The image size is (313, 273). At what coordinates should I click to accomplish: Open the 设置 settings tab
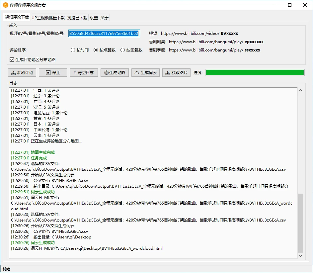[x=94, y=18]
